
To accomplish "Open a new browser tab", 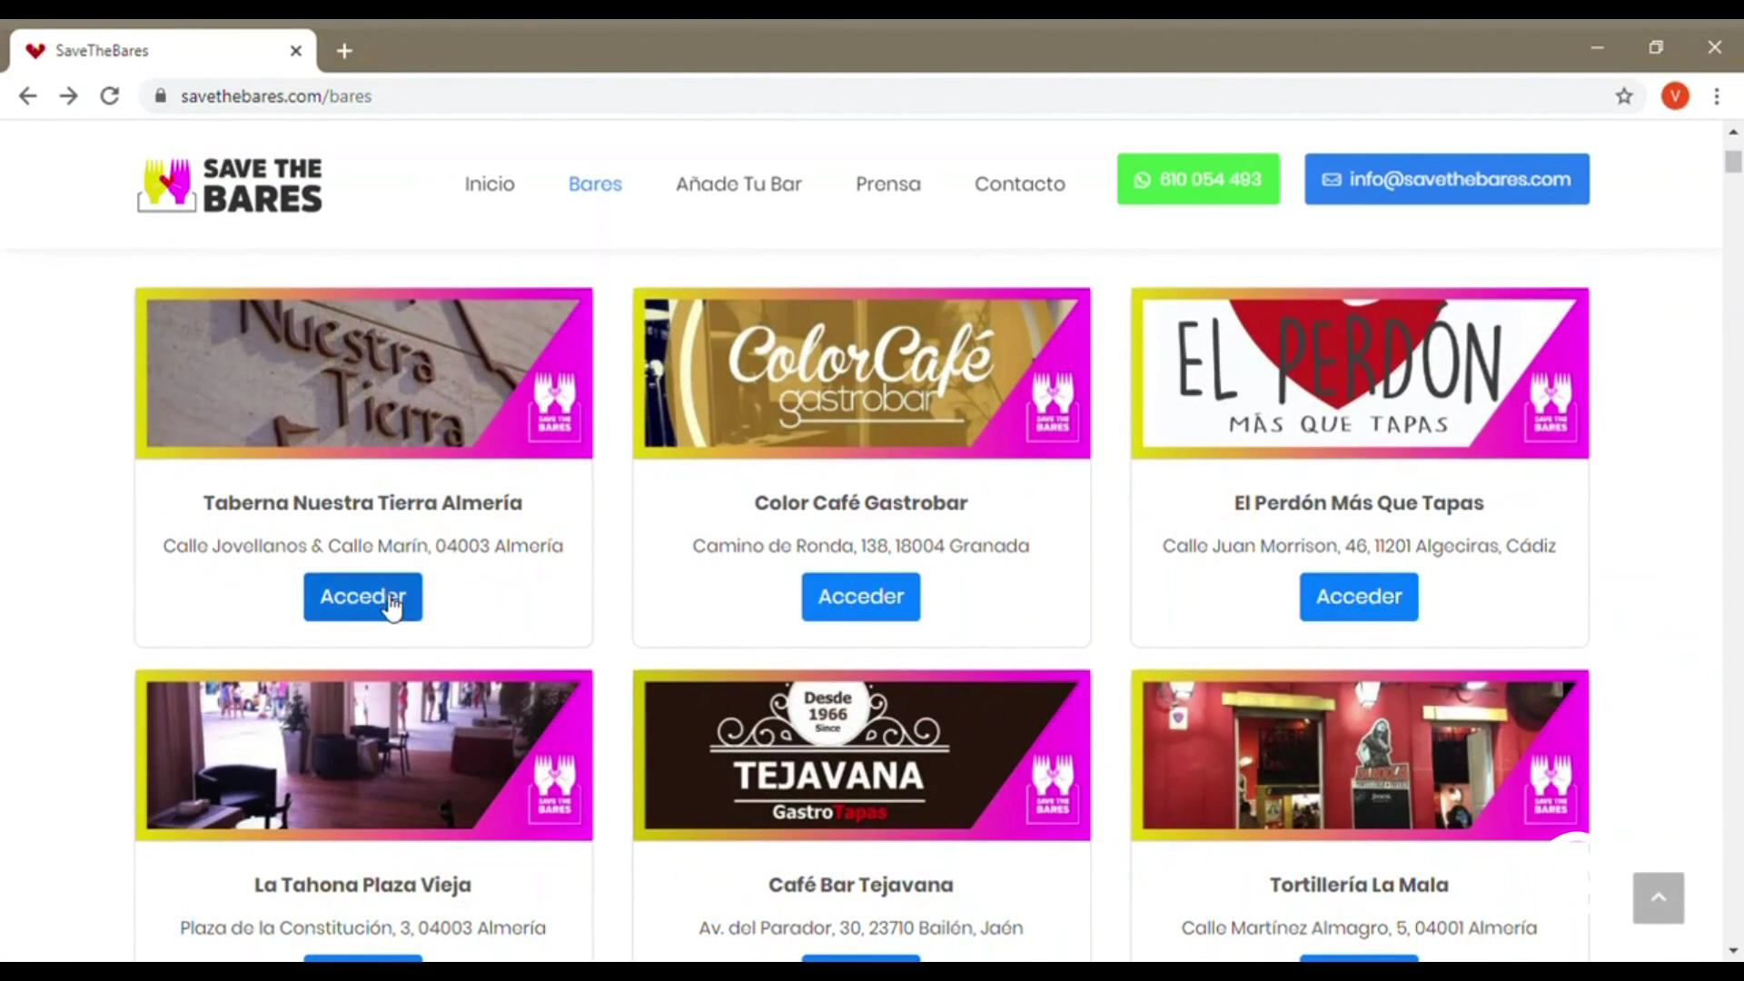I will point(344,51).
